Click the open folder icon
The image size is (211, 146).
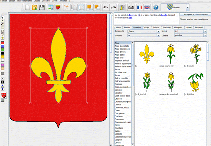(35, 7)
